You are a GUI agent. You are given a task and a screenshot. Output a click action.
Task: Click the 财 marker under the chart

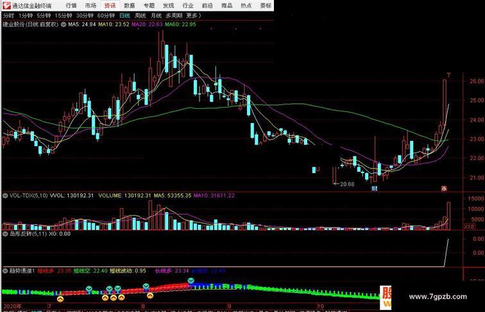click(375, 188)
